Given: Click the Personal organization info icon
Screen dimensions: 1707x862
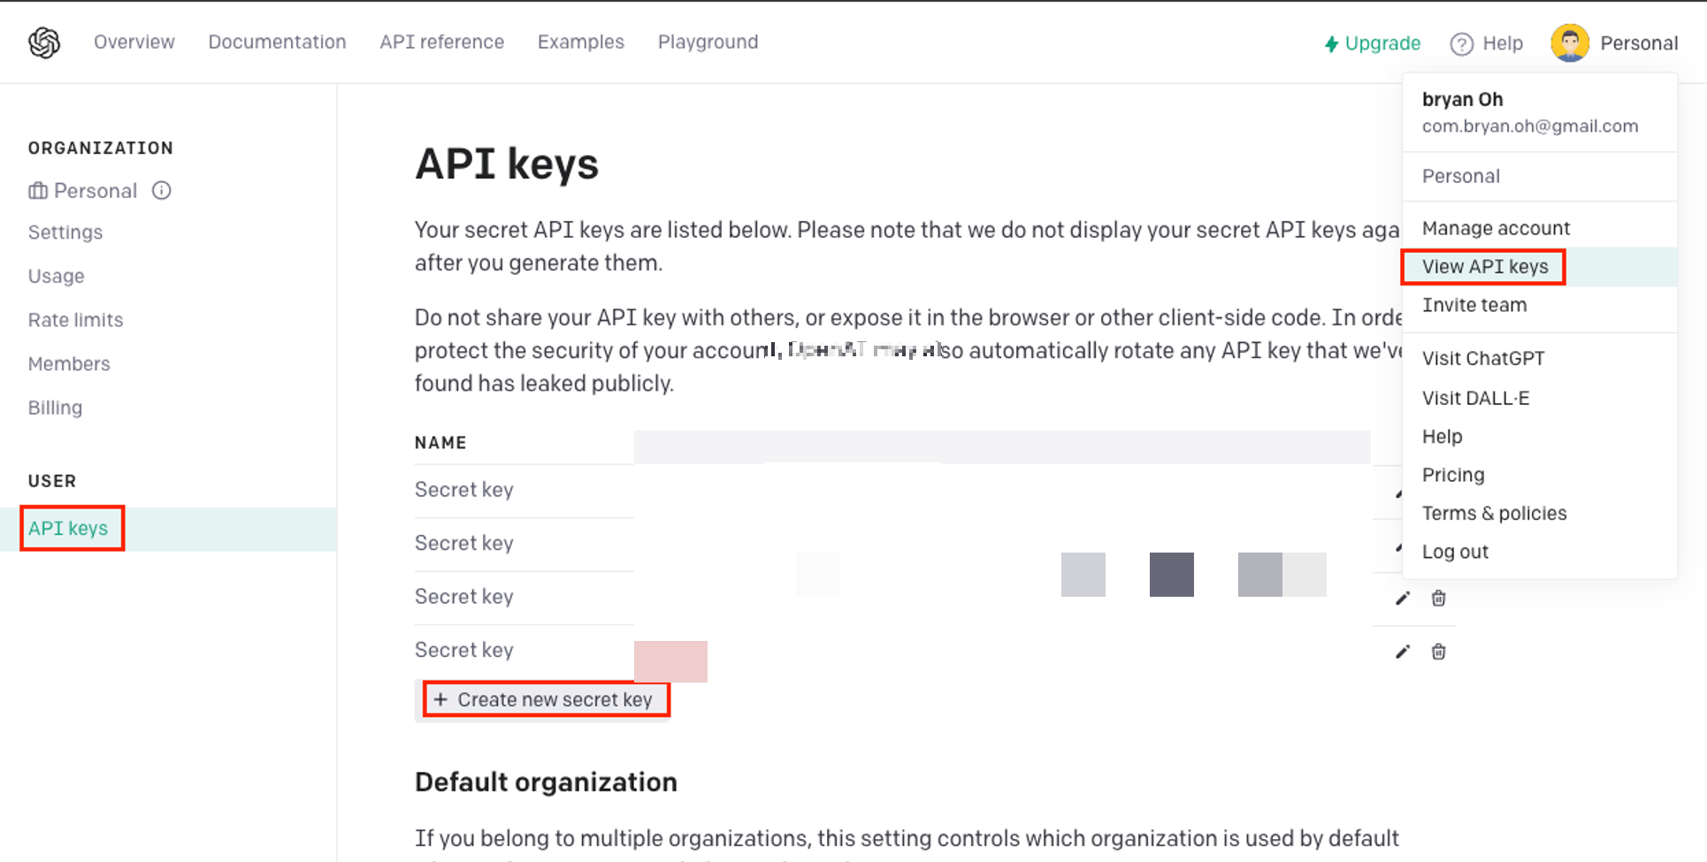Looking at the screenshot, I should [x=161, y=190].
